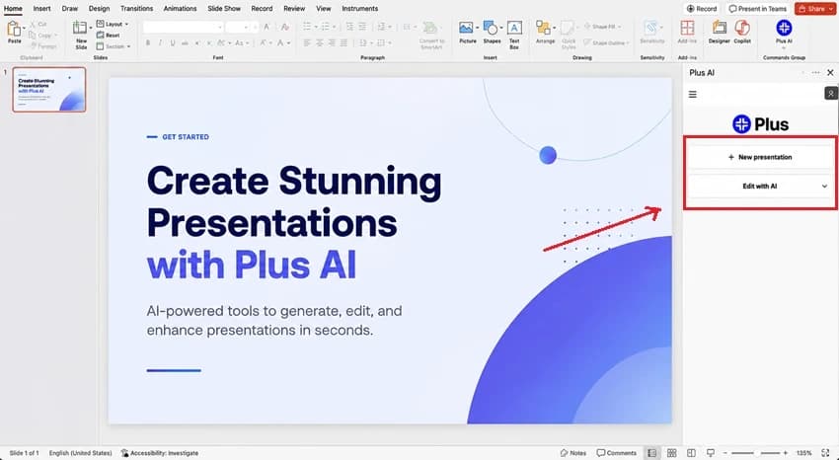This screenshot has width=839, height=460.
Task: Zoom in using the plus icon
Action: pos(786,453)
